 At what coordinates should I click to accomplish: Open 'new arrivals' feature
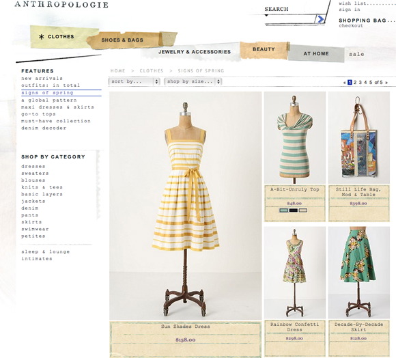click(42, 79)
